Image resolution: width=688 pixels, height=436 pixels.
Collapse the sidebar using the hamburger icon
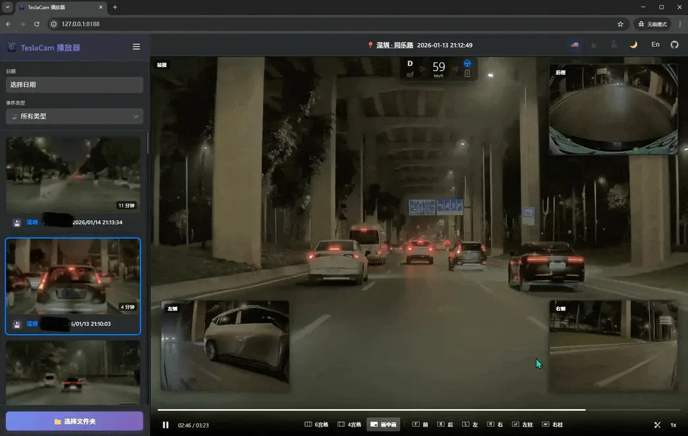[x=136, y=47]
